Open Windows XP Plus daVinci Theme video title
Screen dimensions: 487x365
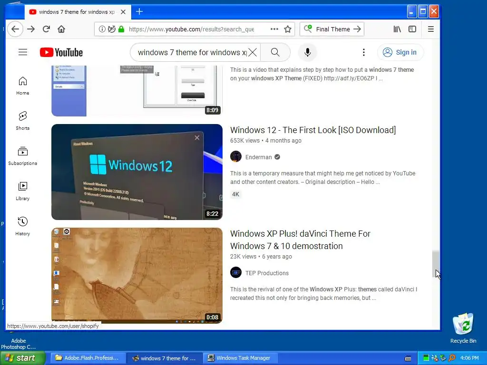(300, 240)
